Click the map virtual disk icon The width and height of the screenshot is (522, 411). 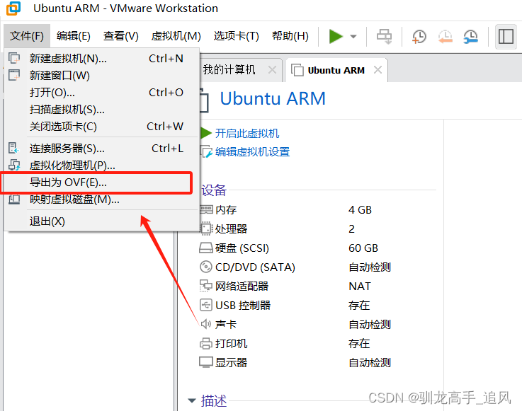(x=14, y=199)
